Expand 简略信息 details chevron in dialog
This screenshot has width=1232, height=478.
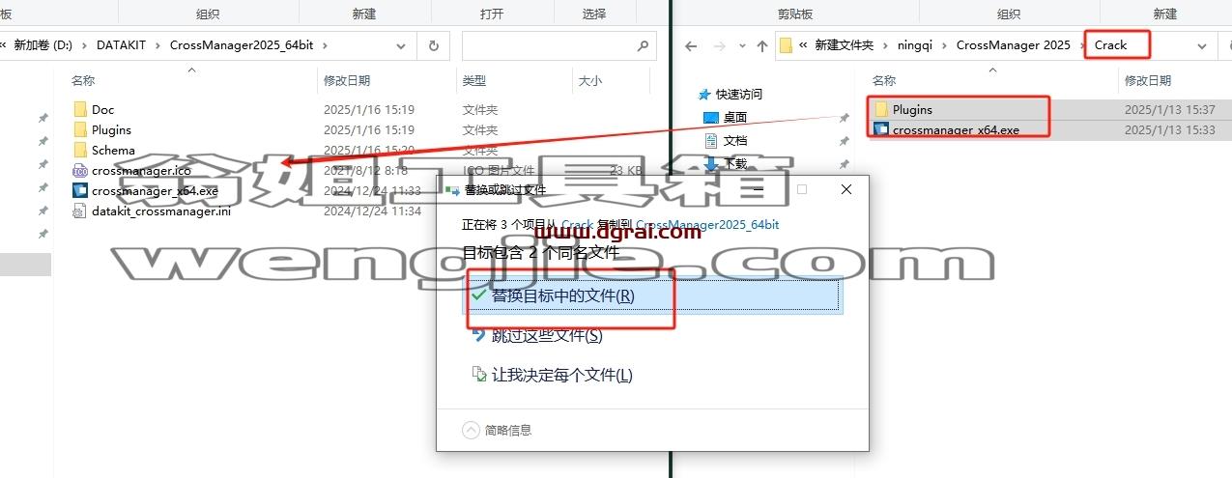point(471,430)
